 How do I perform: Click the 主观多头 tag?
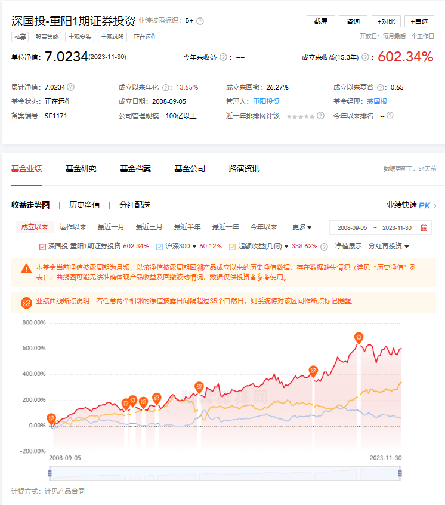click(80, 37)
